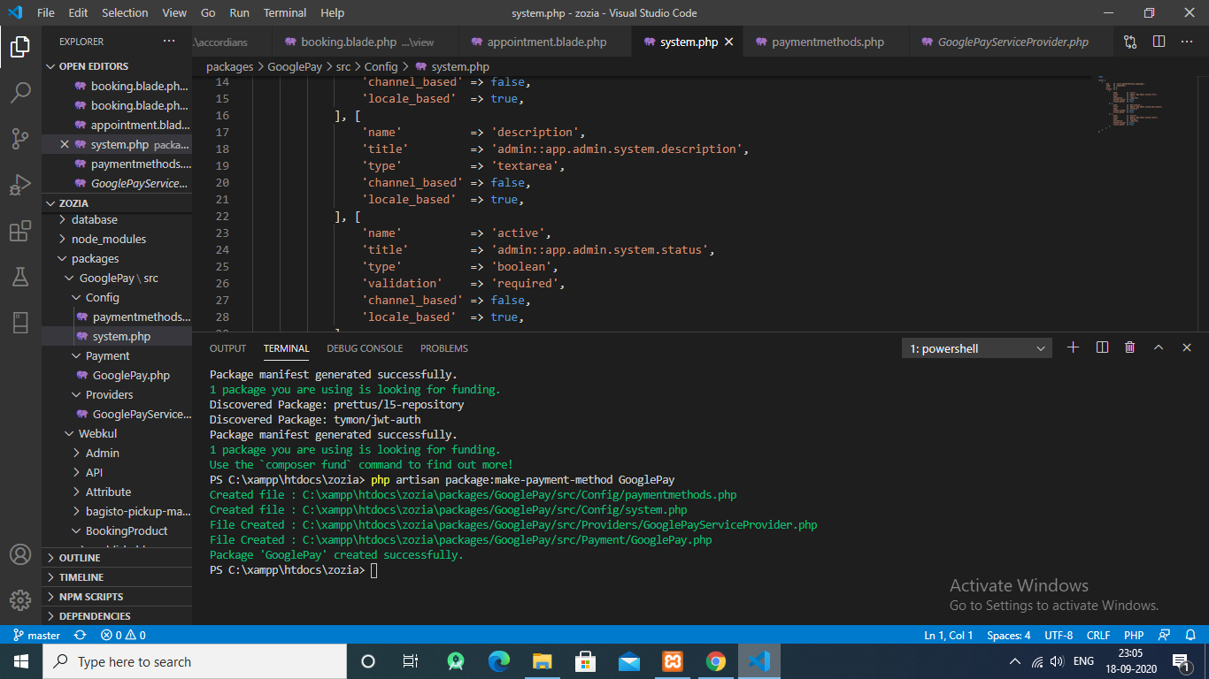Click the Config breadcrumb segment
Image resolution: width=1209 pixels, height=679 pixels.
coord(381,66)
